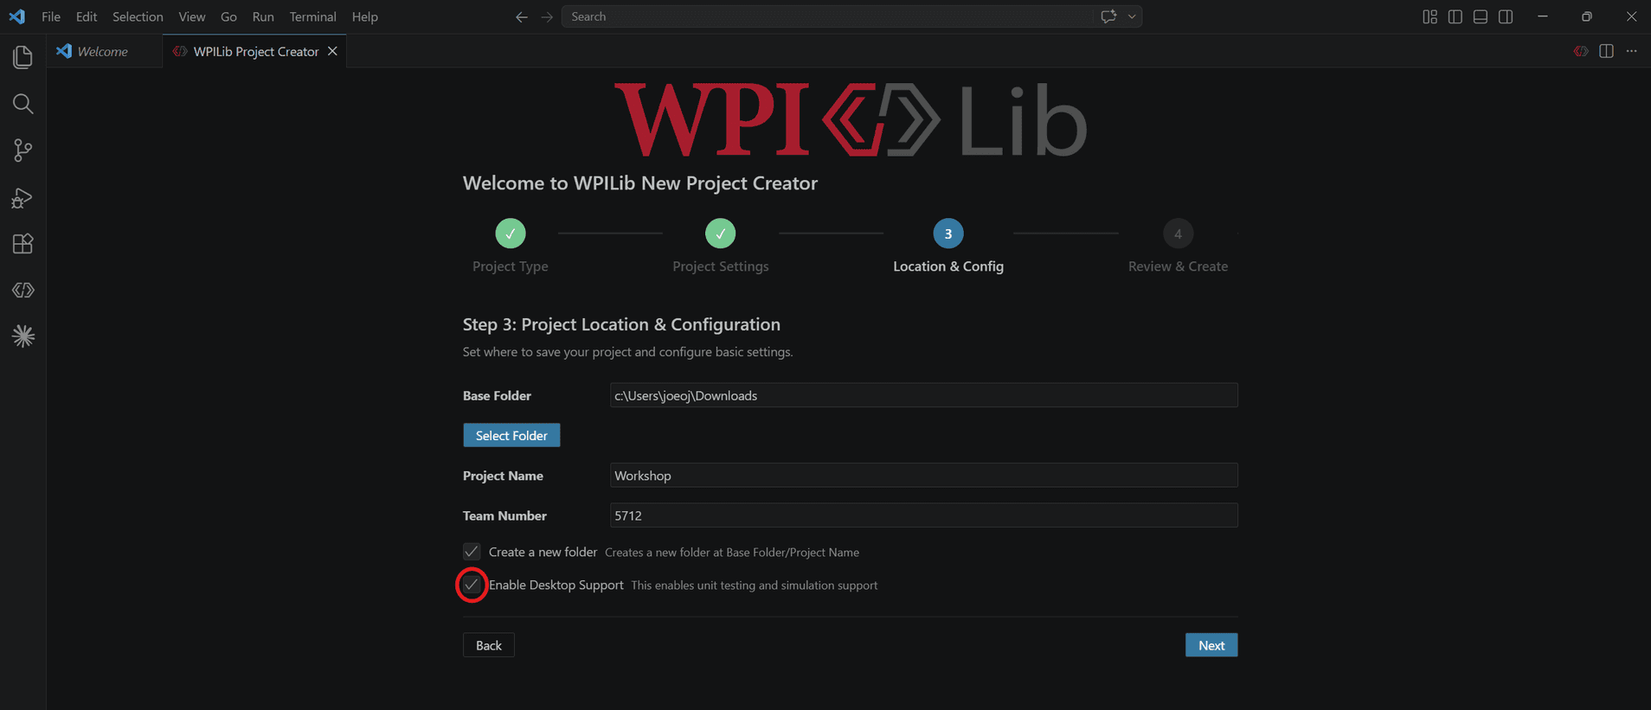Click the Select Folder button
The image size is (1651, 710).
pyautogui.click(x=511, y=435)
